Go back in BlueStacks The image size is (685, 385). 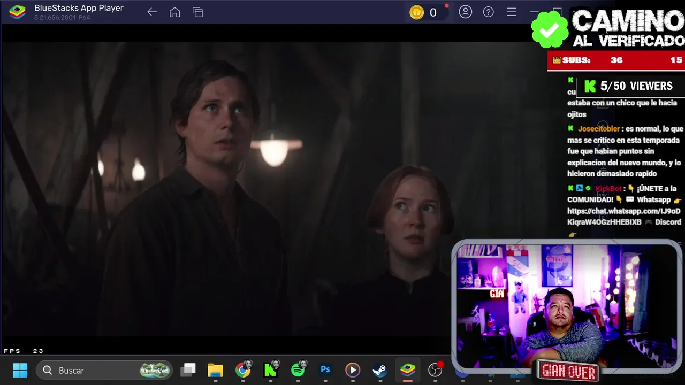pyautogui.click(x=152, y=12)
